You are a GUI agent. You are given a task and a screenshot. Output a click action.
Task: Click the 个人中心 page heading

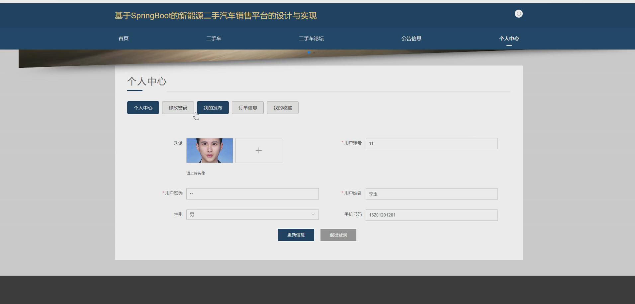[146, 81]
